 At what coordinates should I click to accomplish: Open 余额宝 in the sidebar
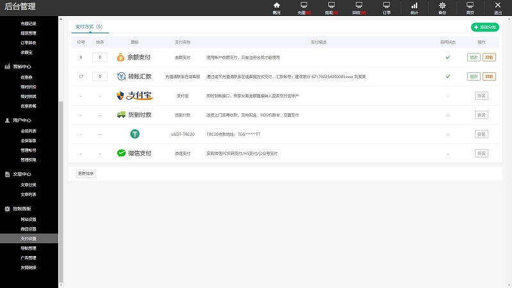point(26,52)
